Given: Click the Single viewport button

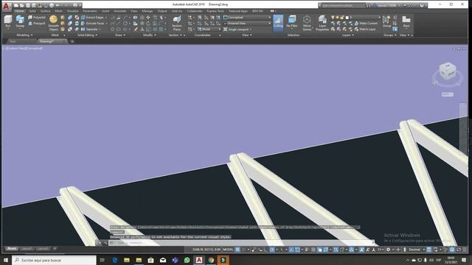Looking at the screenshot, I should pos(237,29).
